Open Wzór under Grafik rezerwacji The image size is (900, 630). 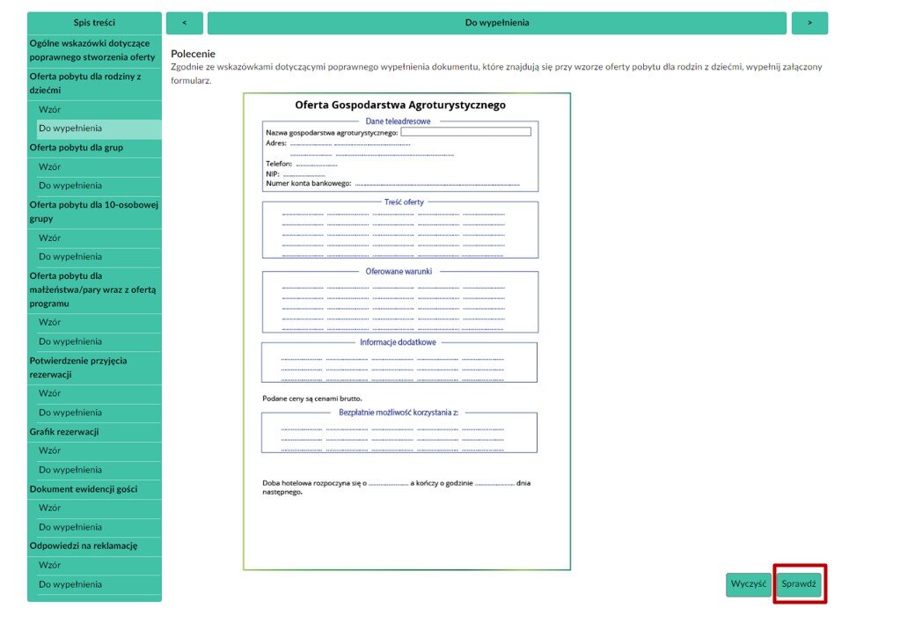coord(50,451)
